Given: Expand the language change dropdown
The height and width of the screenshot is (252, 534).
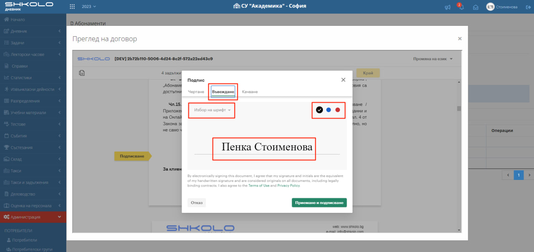Looking at the screenshot, I should point(432,59).
